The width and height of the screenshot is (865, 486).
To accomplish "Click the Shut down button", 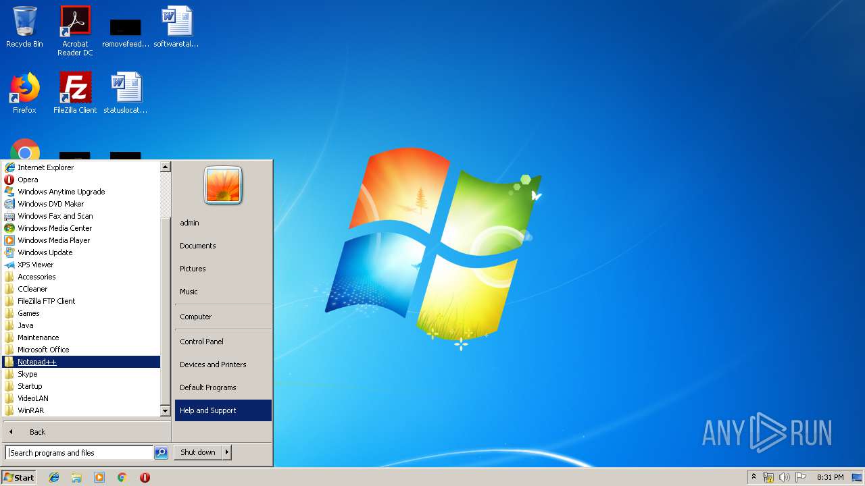I will (x=198, y=453).
